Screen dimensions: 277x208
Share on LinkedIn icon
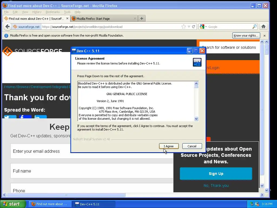[x=41, y=117]
